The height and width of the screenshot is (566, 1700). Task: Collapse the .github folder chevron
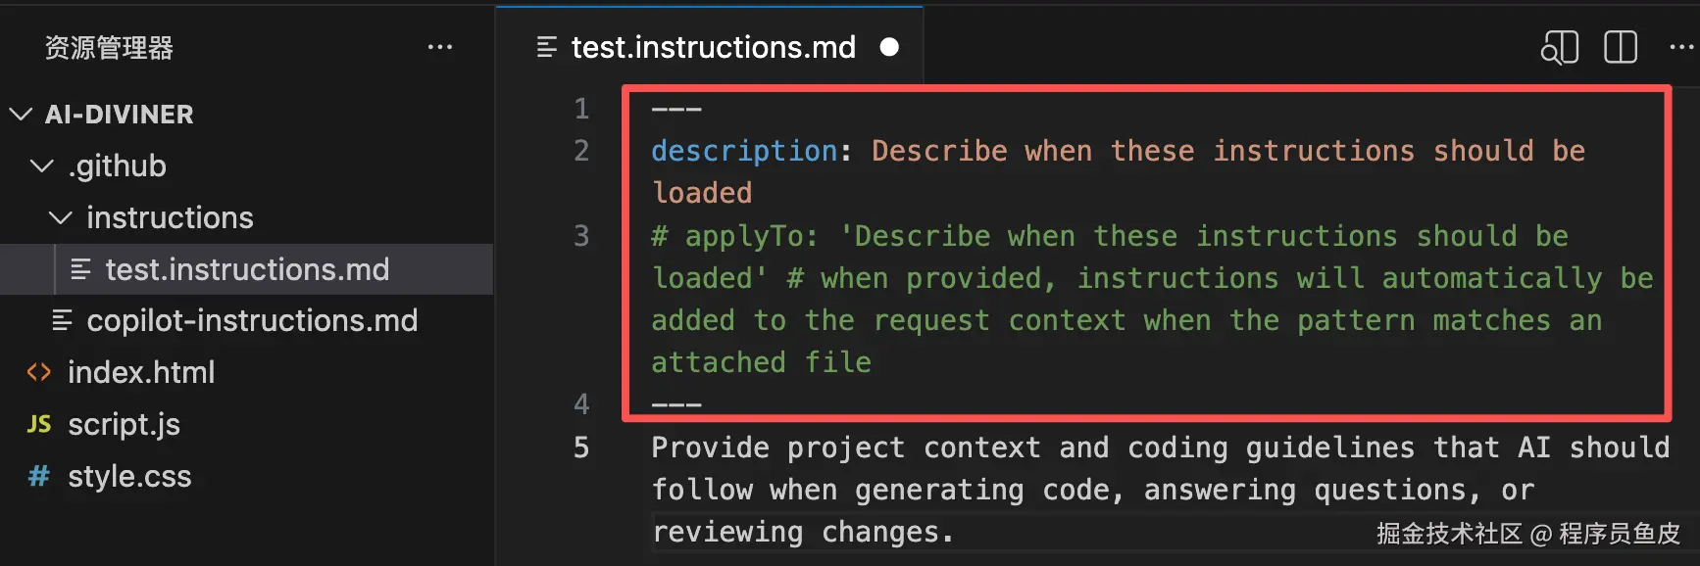tap(41, 165)
